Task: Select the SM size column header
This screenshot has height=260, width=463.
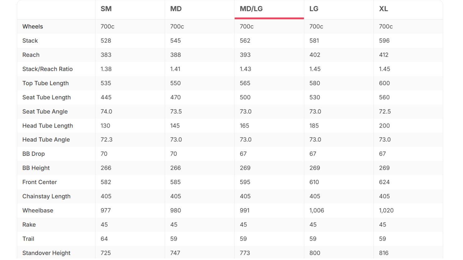Action: 106,9
